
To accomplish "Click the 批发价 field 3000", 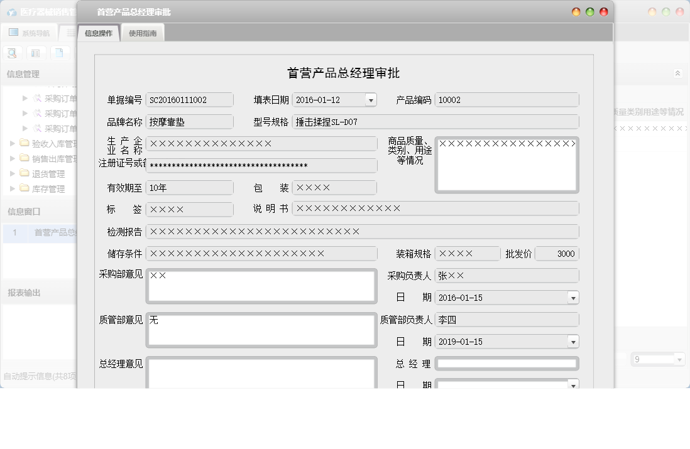I will click(557, 254).
